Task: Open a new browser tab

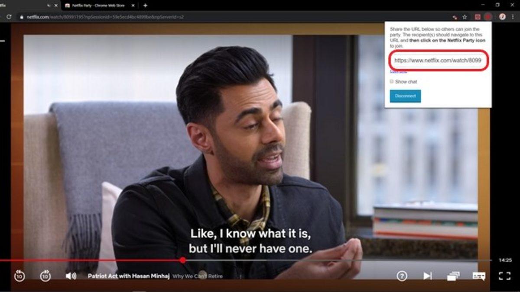Action: [x=145, y=6]
